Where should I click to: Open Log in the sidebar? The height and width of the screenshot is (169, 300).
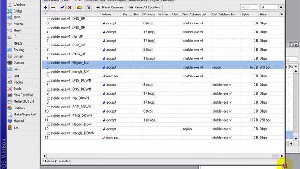(16, 76)
